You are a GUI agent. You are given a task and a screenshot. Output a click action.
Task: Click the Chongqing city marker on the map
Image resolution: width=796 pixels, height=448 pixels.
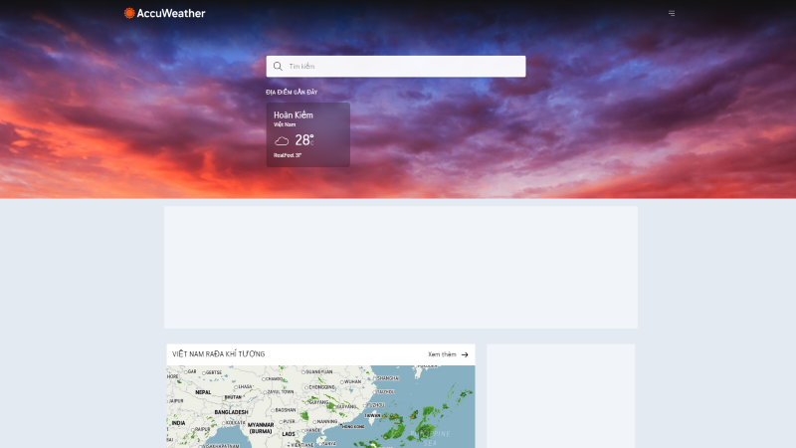coord(306,387)
